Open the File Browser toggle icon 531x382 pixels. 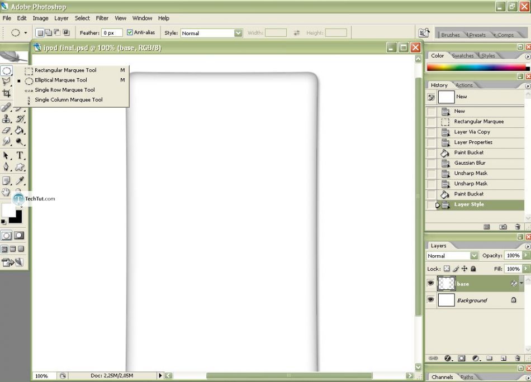click(424, 33)
